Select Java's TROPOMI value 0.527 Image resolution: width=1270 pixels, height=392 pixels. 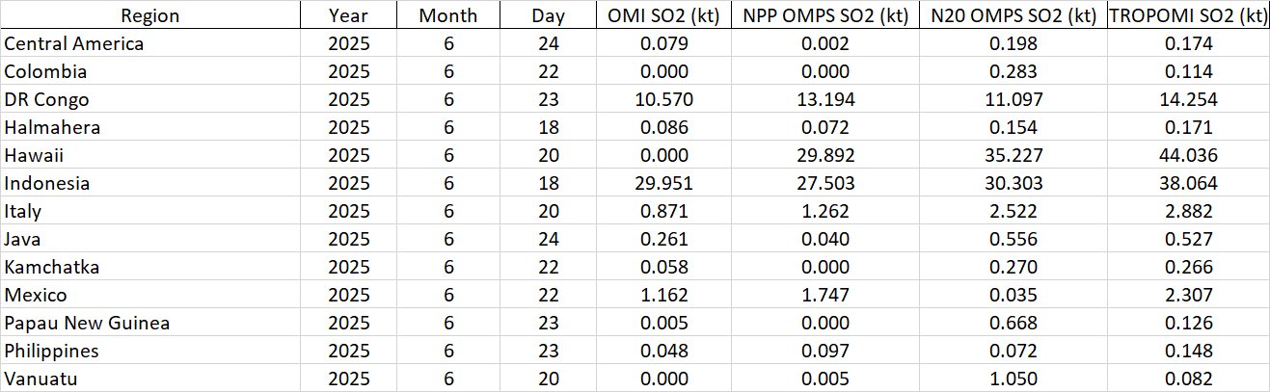1188,239
